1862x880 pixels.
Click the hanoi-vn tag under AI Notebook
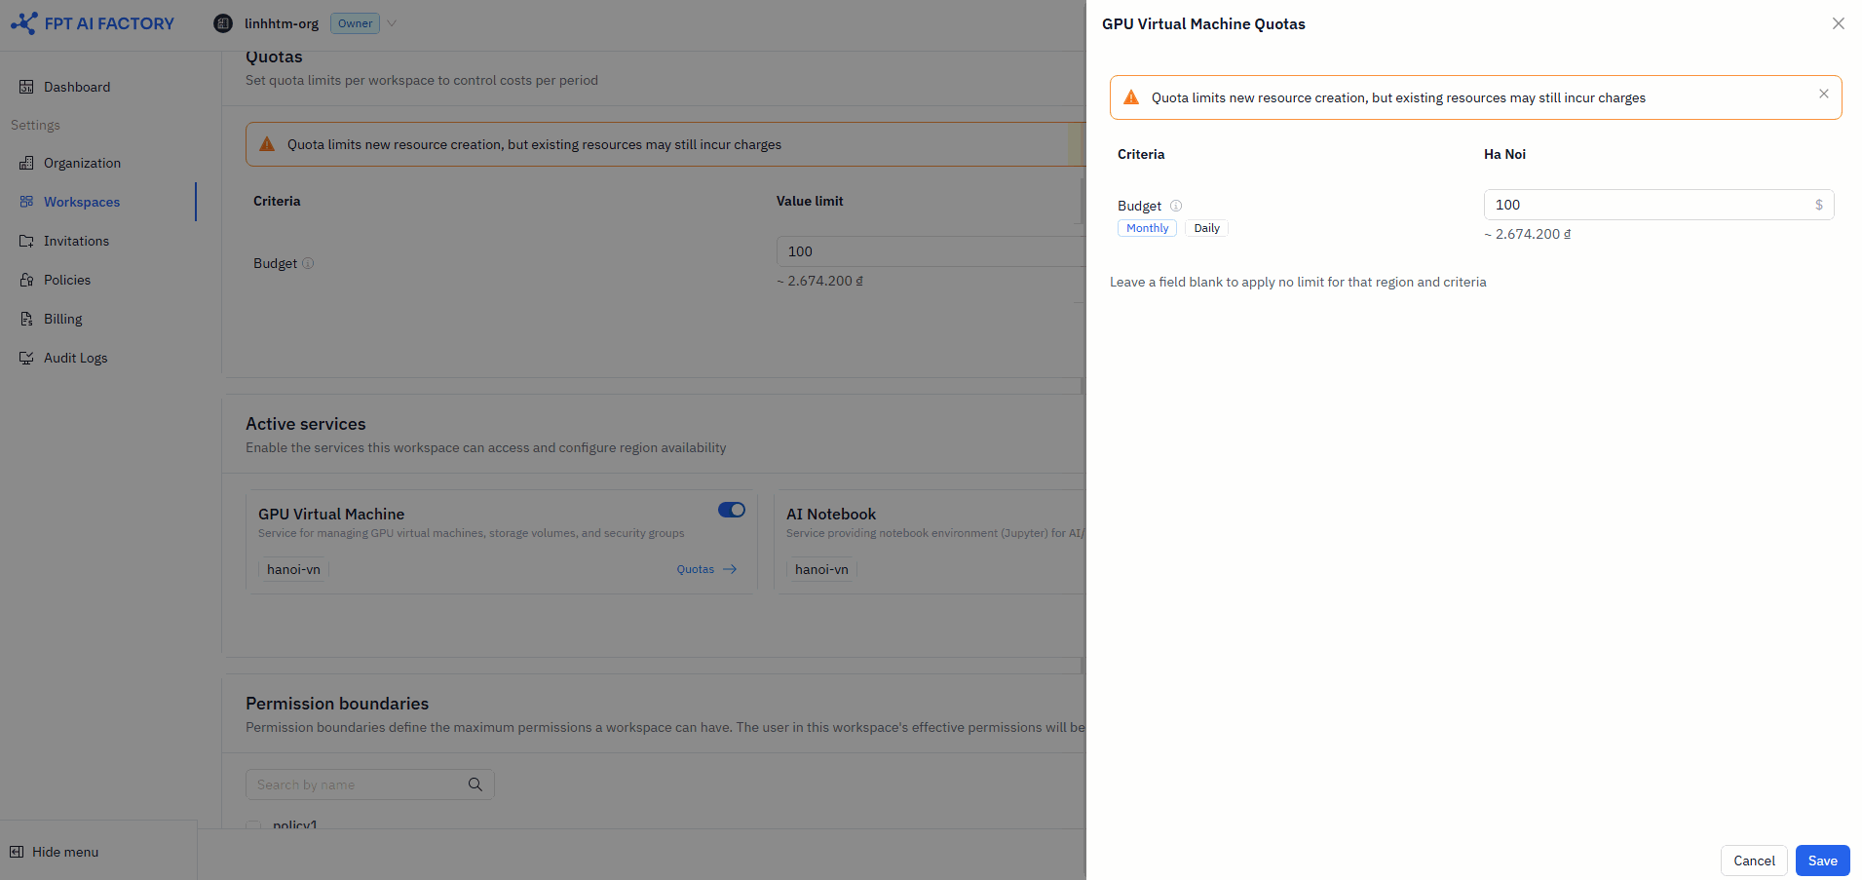pos(821,569)
